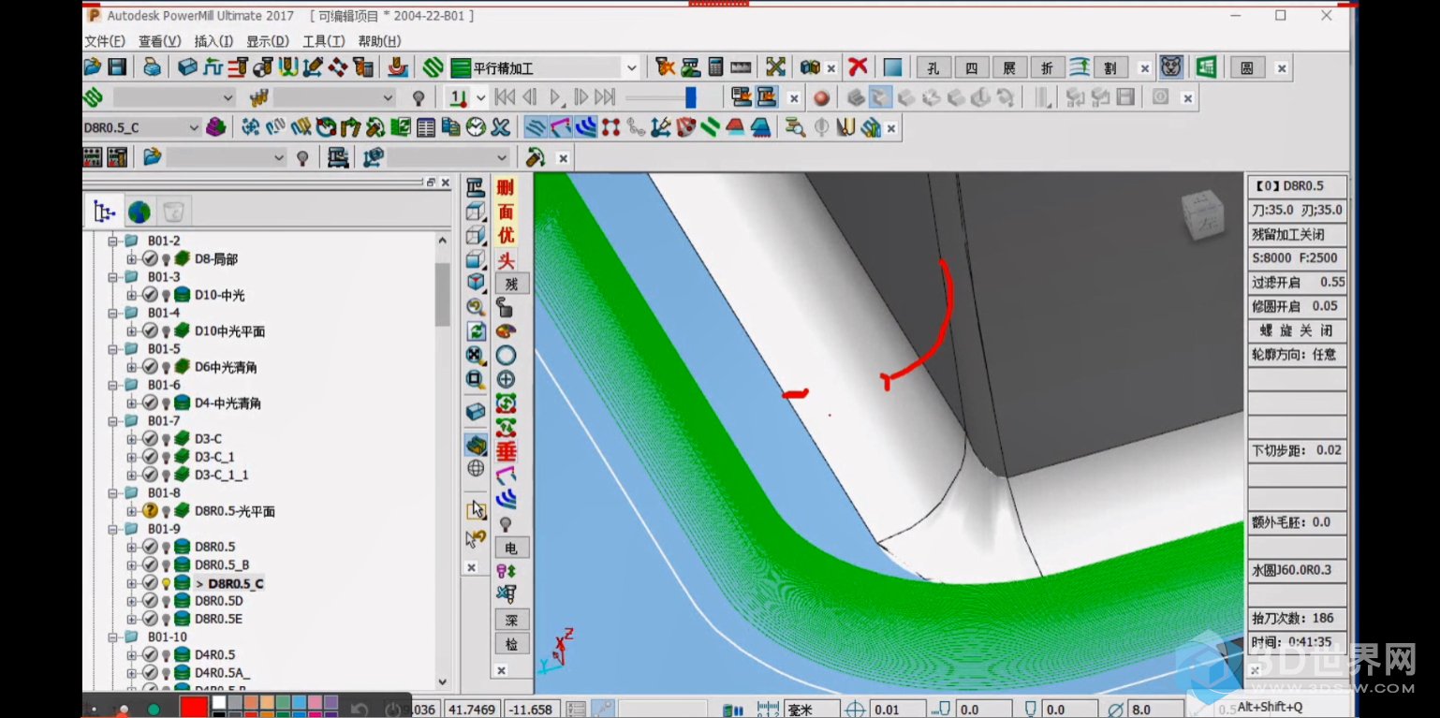Open the 文件(F) menu
The height and width of the screenshot is (718, 1440).
pyautogui.click(x=104, y=41)
